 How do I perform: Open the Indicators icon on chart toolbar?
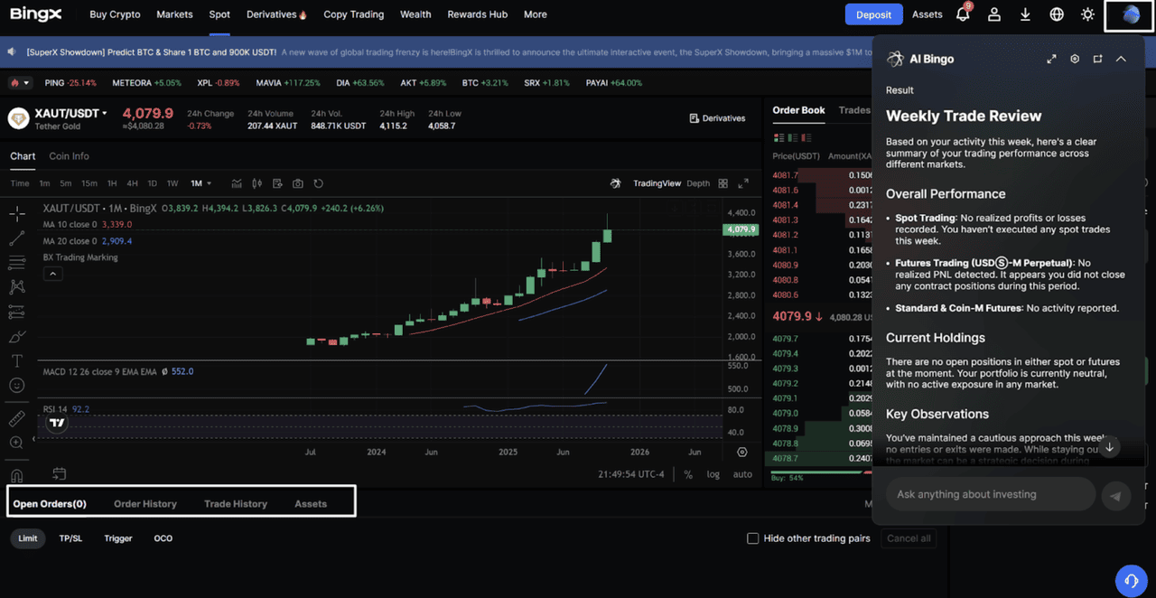[x=238, y=183]
